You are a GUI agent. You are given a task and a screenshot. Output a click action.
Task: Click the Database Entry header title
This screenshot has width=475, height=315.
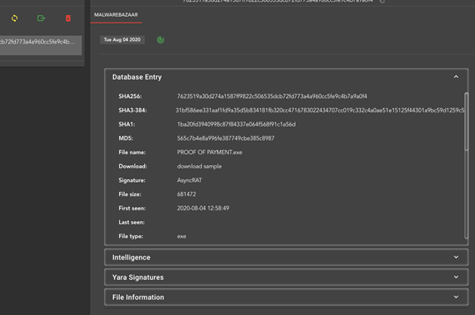click(137, 77)
